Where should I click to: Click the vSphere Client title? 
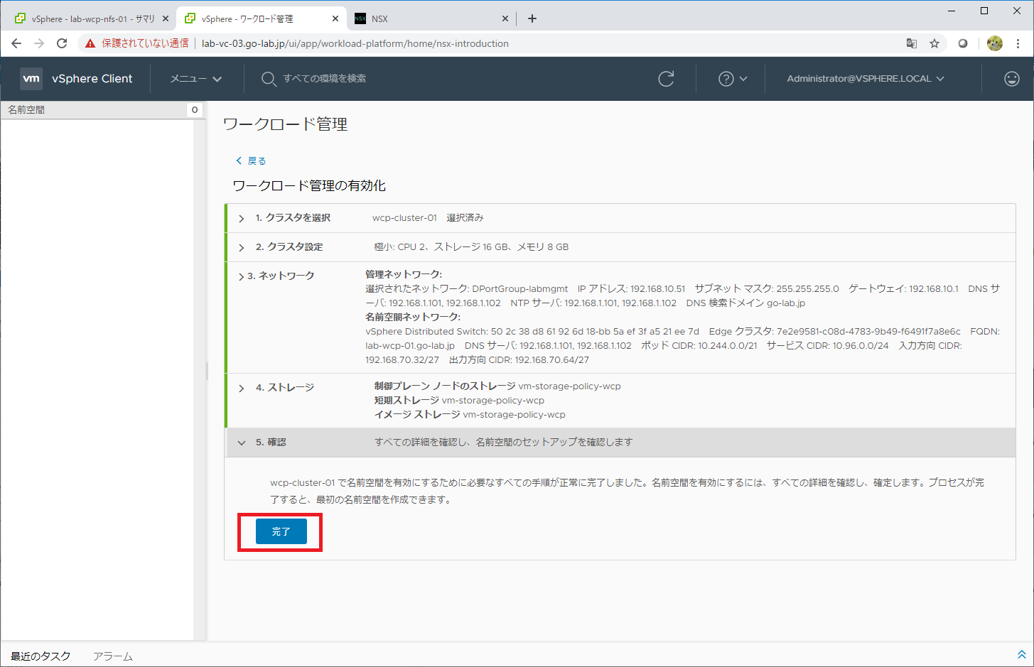point(92,79)
